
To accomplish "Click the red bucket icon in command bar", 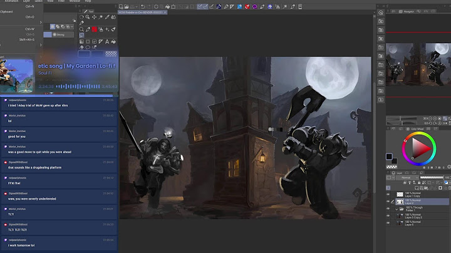I will [247, 7].
